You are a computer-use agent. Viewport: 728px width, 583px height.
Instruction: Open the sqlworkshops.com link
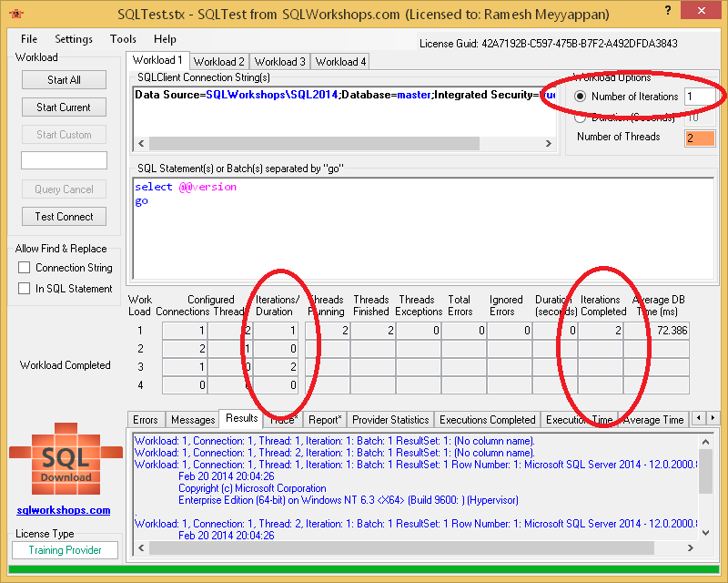click(64, 510)
